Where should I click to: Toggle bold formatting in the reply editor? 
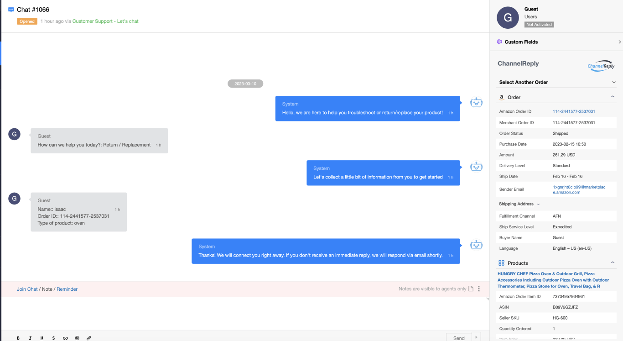(x=18, y=338)
